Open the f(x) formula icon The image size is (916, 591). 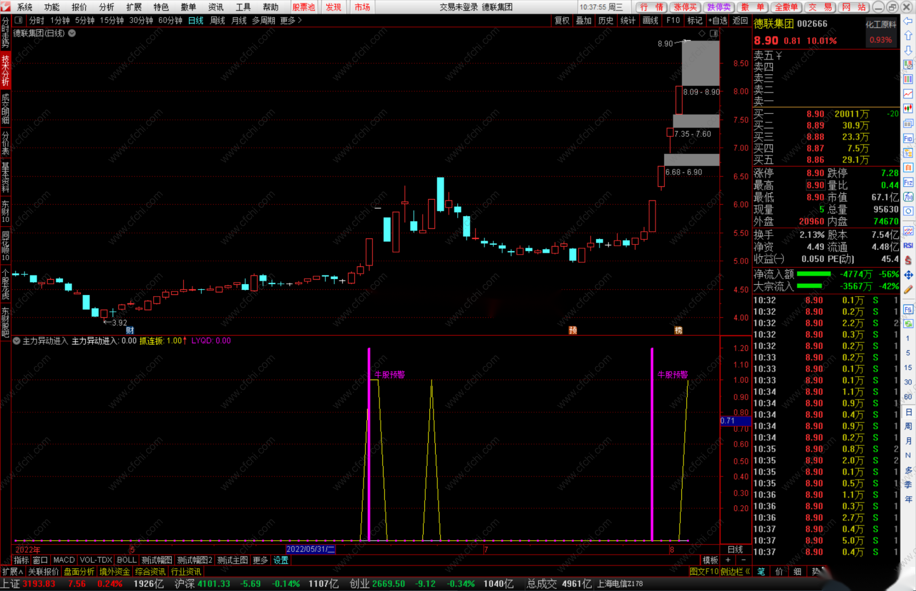[908, 197]
